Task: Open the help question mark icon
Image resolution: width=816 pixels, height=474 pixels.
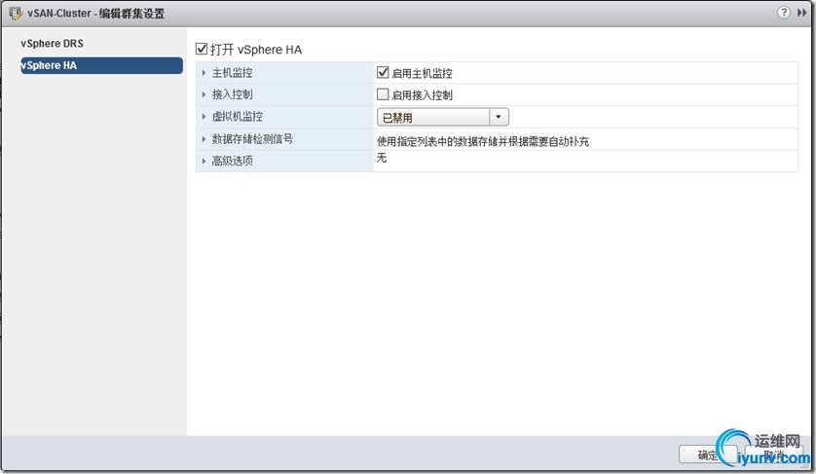Action: pos(783,13)
